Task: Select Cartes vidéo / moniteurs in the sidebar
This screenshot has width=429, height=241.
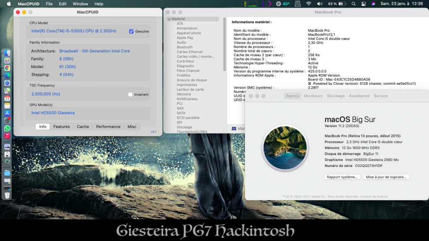Action: point(196,57)
